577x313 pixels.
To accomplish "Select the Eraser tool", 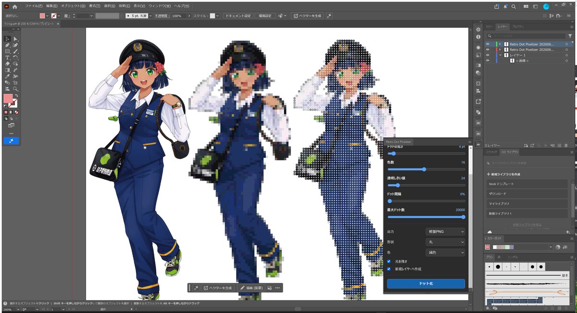I will [x=7, y=64].
